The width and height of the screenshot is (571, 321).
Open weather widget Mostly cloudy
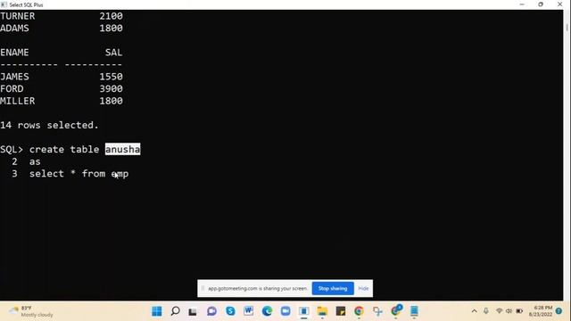31,311
